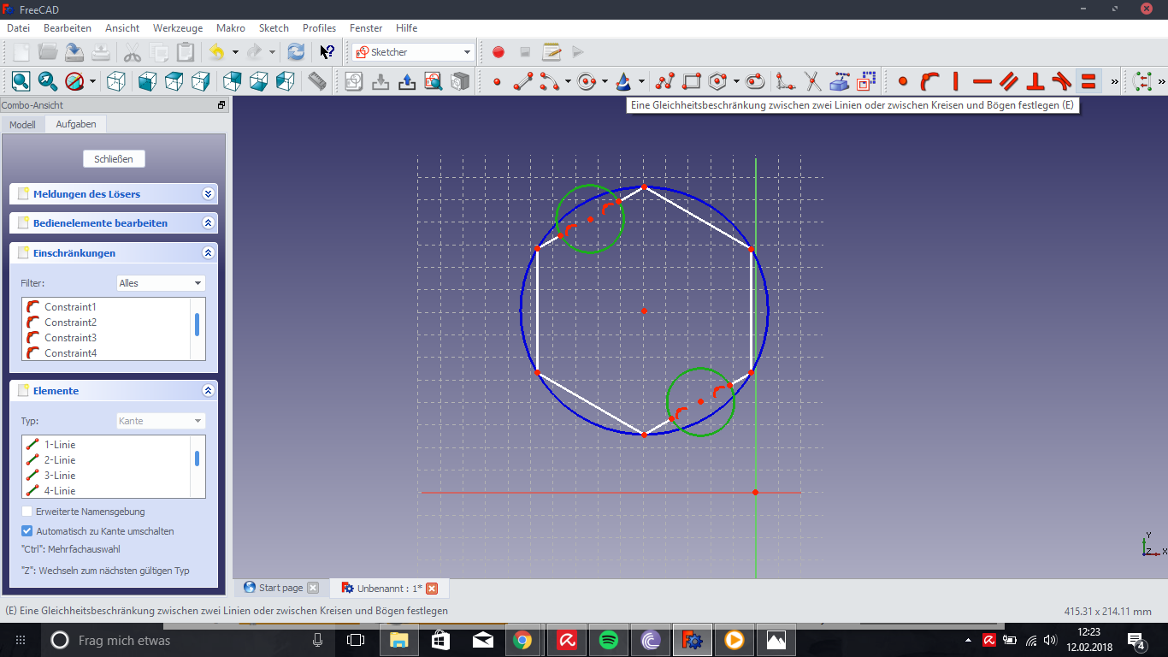The image size is (1168, 657).
Task: Click the macro recording red button
Action: coord(498,52)
